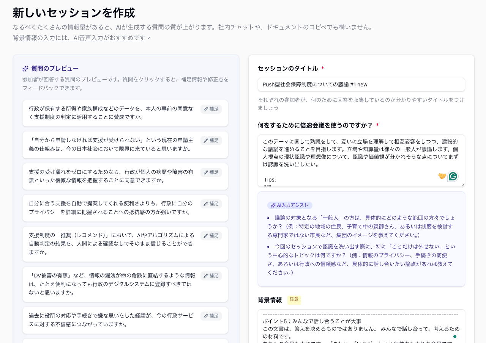Click the sparkle icon in the AI入力アシスト badge

pos(273,205)
